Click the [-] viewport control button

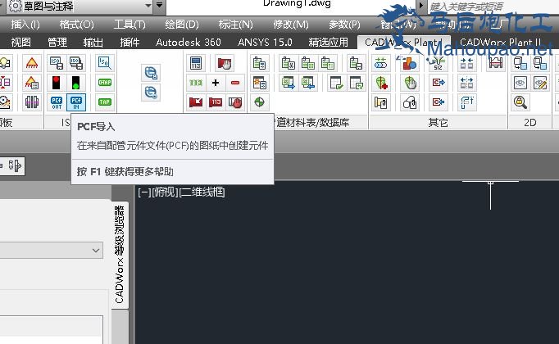point(144,192)
